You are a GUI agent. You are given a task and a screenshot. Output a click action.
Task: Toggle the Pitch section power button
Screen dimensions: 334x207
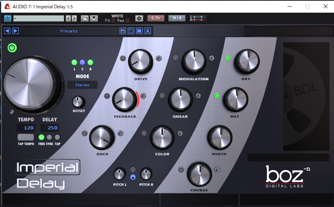click(133, 170)
